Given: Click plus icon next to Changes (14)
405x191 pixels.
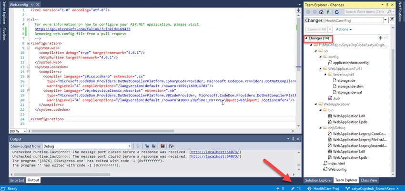Looking at the screenshot, I should pos(380,38).
